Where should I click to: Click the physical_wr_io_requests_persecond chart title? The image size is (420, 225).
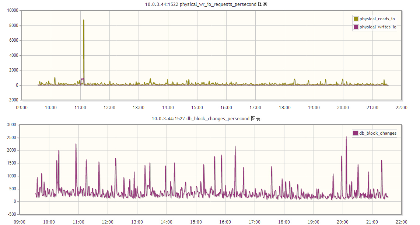[206, 4]
